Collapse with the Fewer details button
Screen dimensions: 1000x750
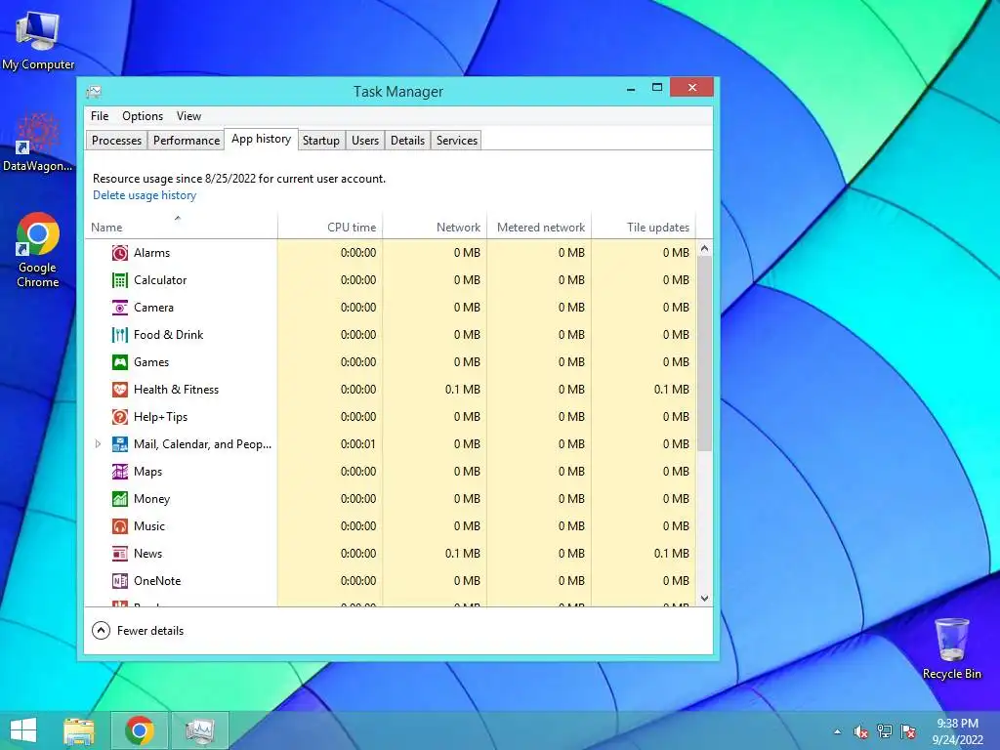coord(138,631)
